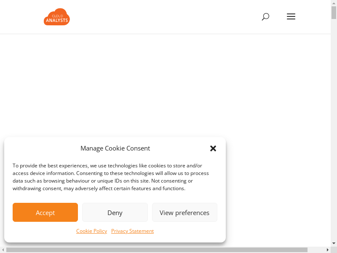Click the Cloud Analysts logo
This screenshot has width=337, height=253.
coord(56,17)
